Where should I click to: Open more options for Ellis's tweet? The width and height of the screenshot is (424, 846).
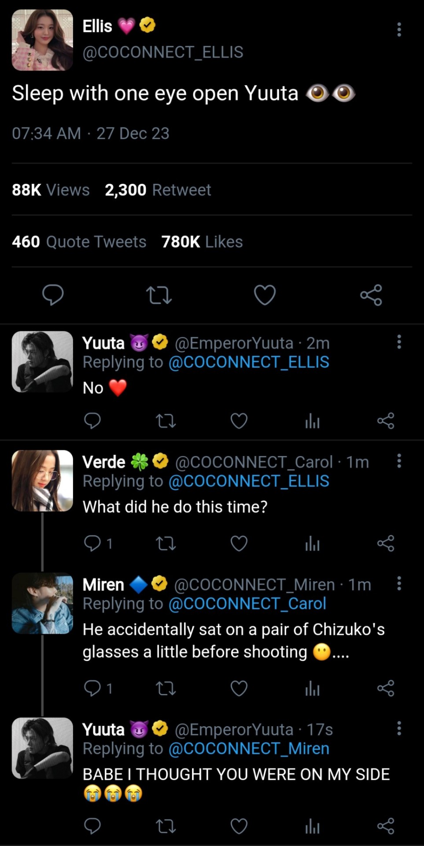coord(399,30)
